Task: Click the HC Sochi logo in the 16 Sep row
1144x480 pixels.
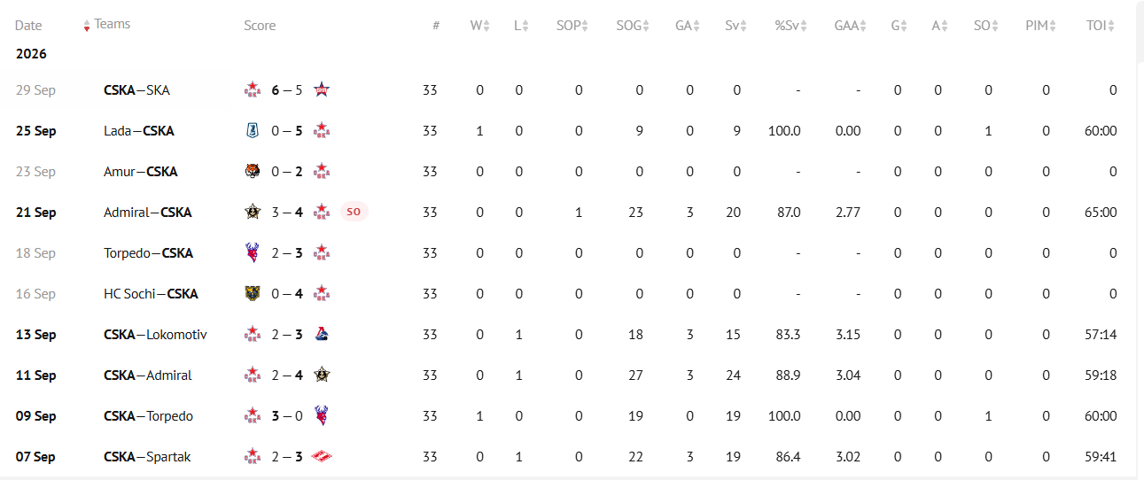Action: tap(253, 293)
